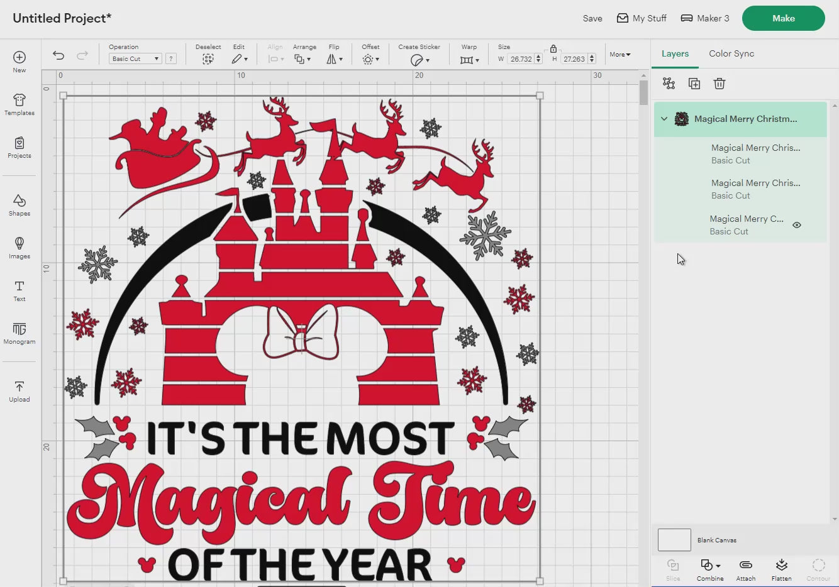Viewport: 839px width, 587px height.
Task: Click the Contour tool
Action: (818, 569)
